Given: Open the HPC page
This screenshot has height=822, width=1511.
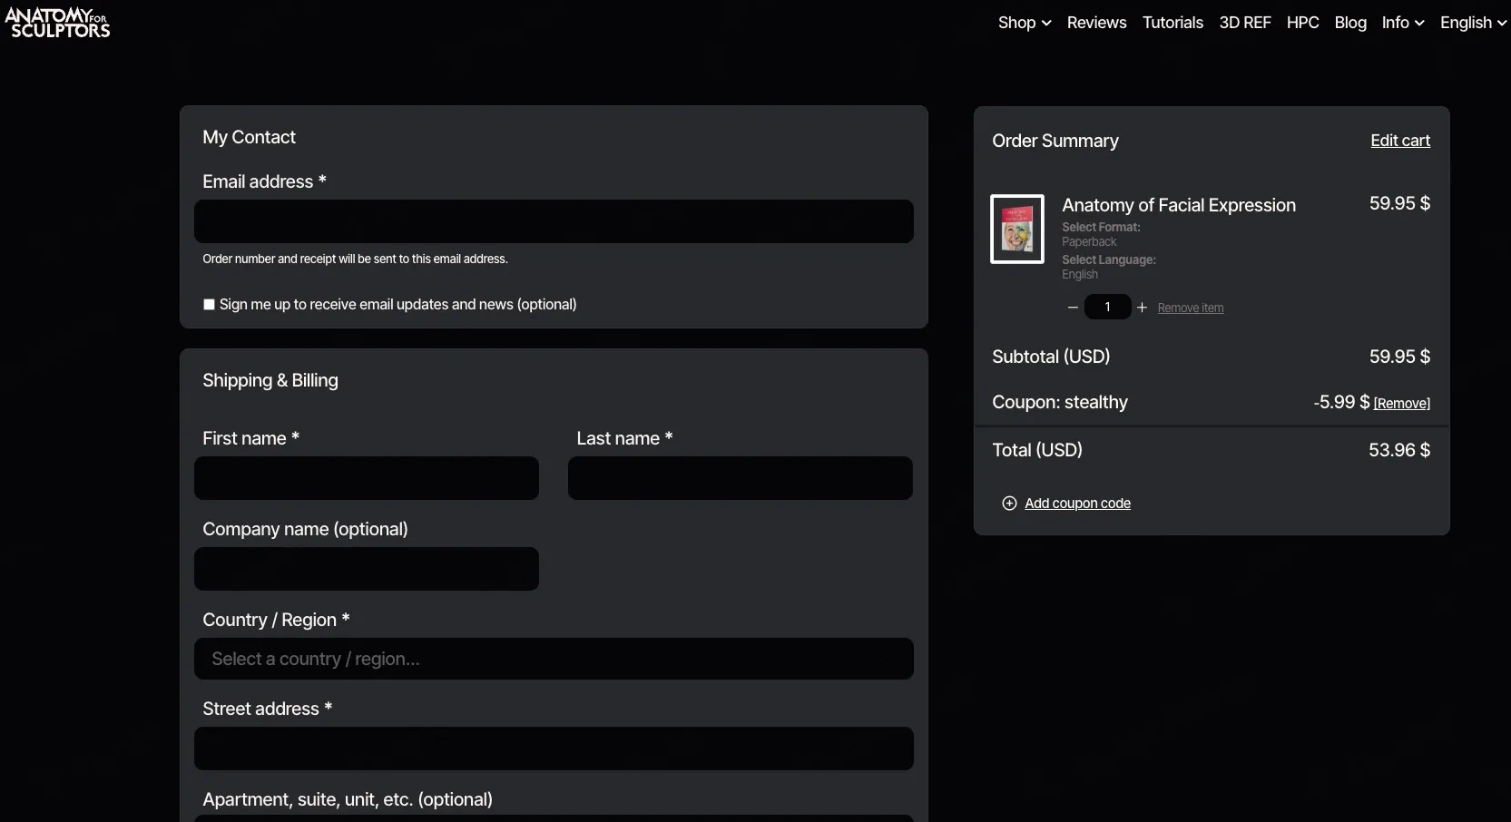Looking at the screenshot, I should click(x=1302, y=23).
